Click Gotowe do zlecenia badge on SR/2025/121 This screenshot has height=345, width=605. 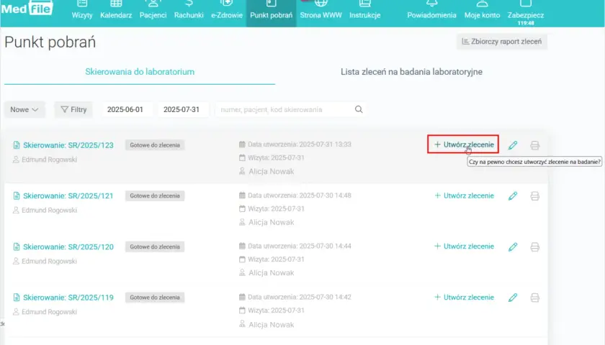pos(155,195)
